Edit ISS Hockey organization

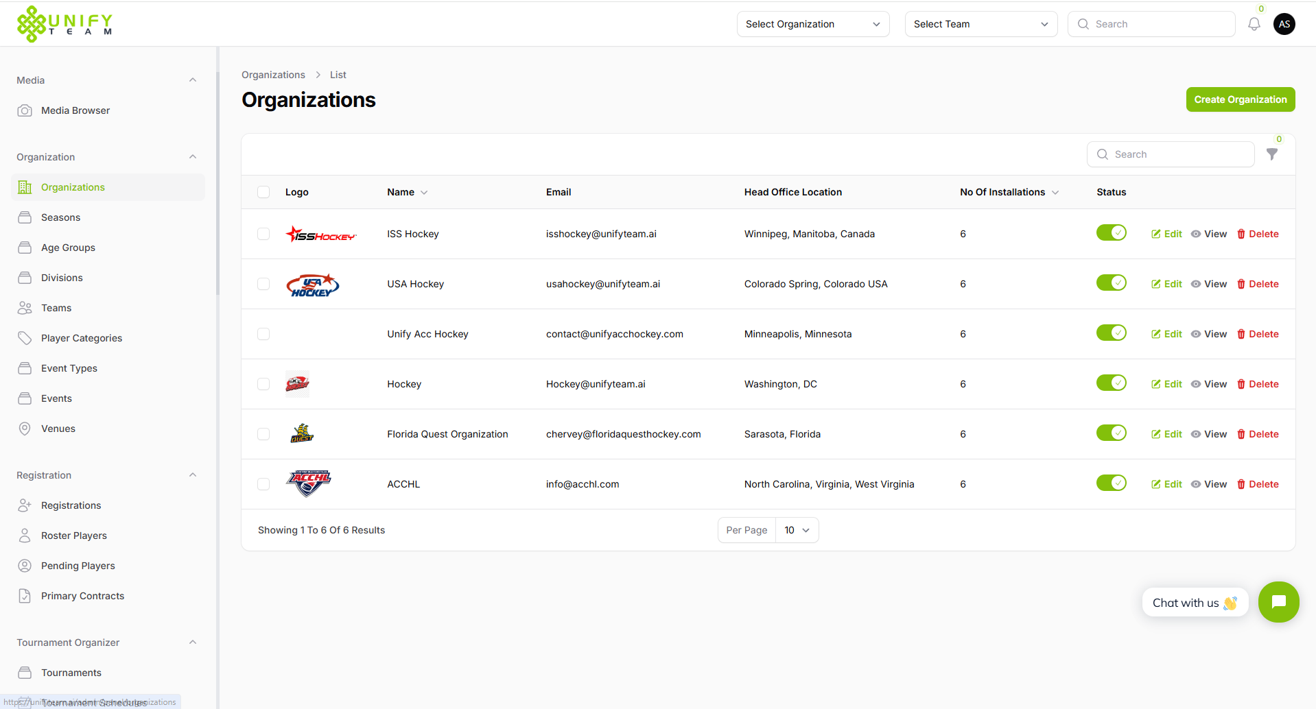[x=1166, y=234]
